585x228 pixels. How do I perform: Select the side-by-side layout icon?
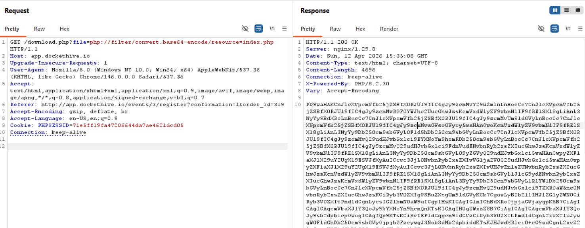coord(555,10)
